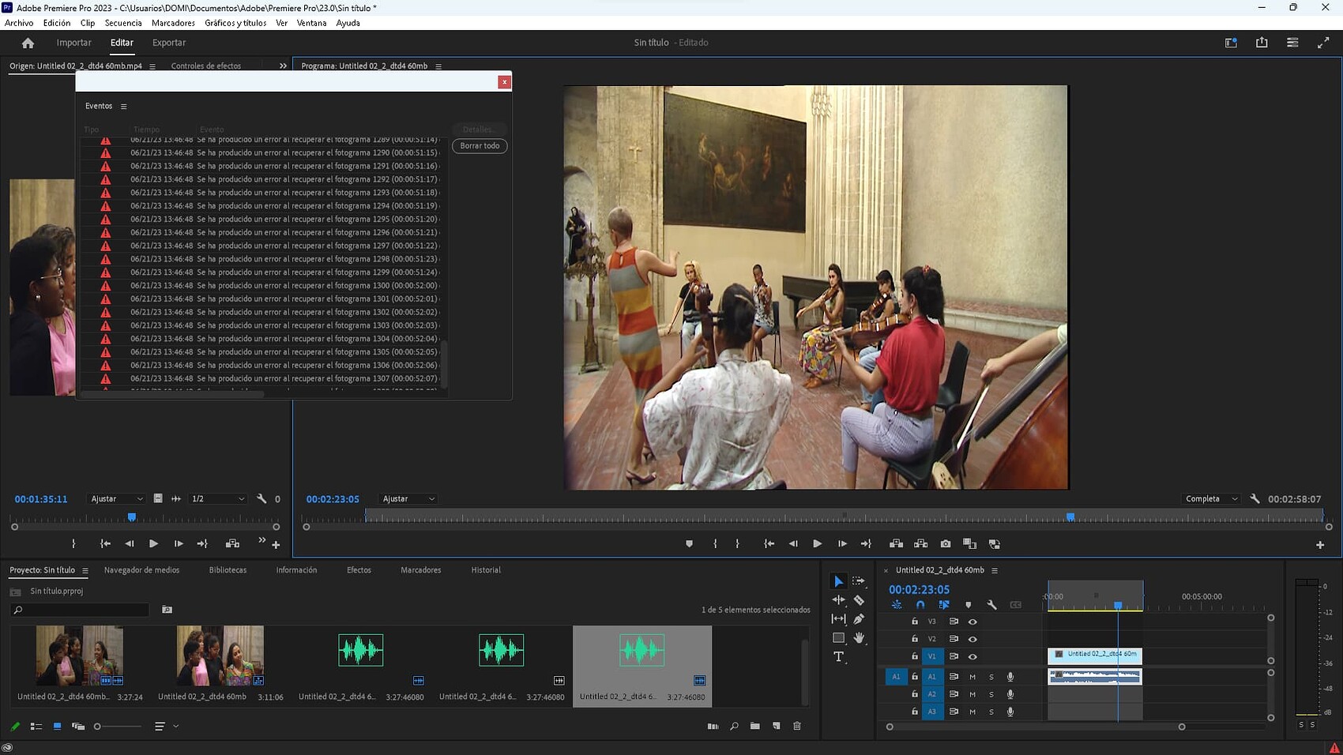Open the Secuencia menu
The image size is (1343, 755).
click(123, 23)
